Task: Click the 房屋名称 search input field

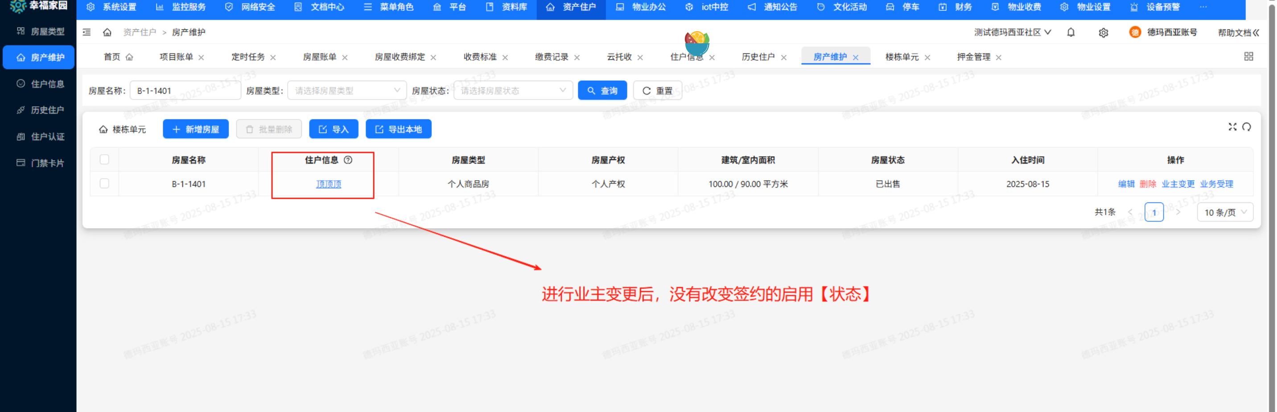Action: coord(185,91)
